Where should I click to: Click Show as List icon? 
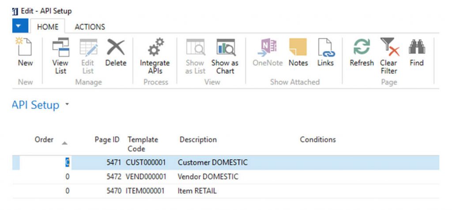pyautogui.click(x=196, y=47)
